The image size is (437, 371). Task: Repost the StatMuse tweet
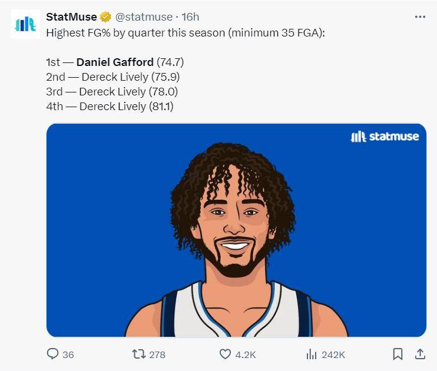[139, 354]
